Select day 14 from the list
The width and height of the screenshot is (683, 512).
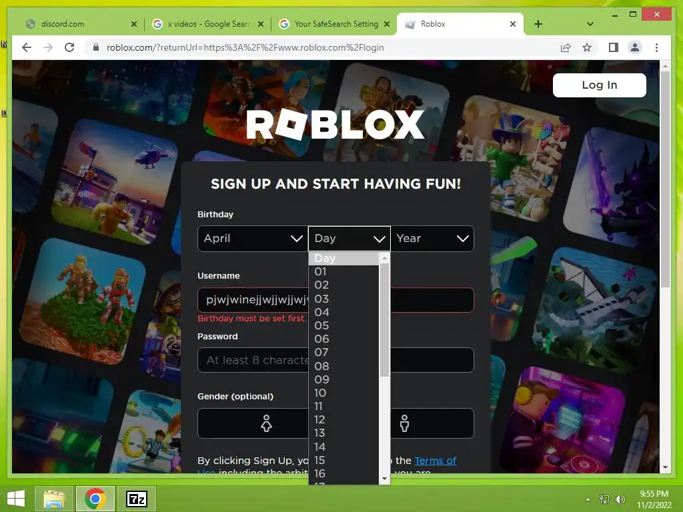click(x=344, y=447)
